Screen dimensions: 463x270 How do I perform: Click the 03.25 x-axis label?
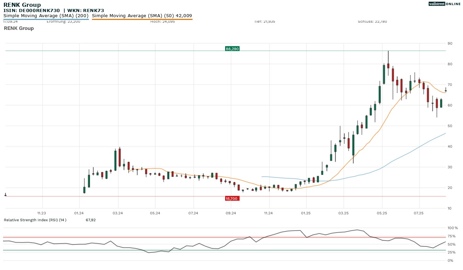(x=344, y=213)
